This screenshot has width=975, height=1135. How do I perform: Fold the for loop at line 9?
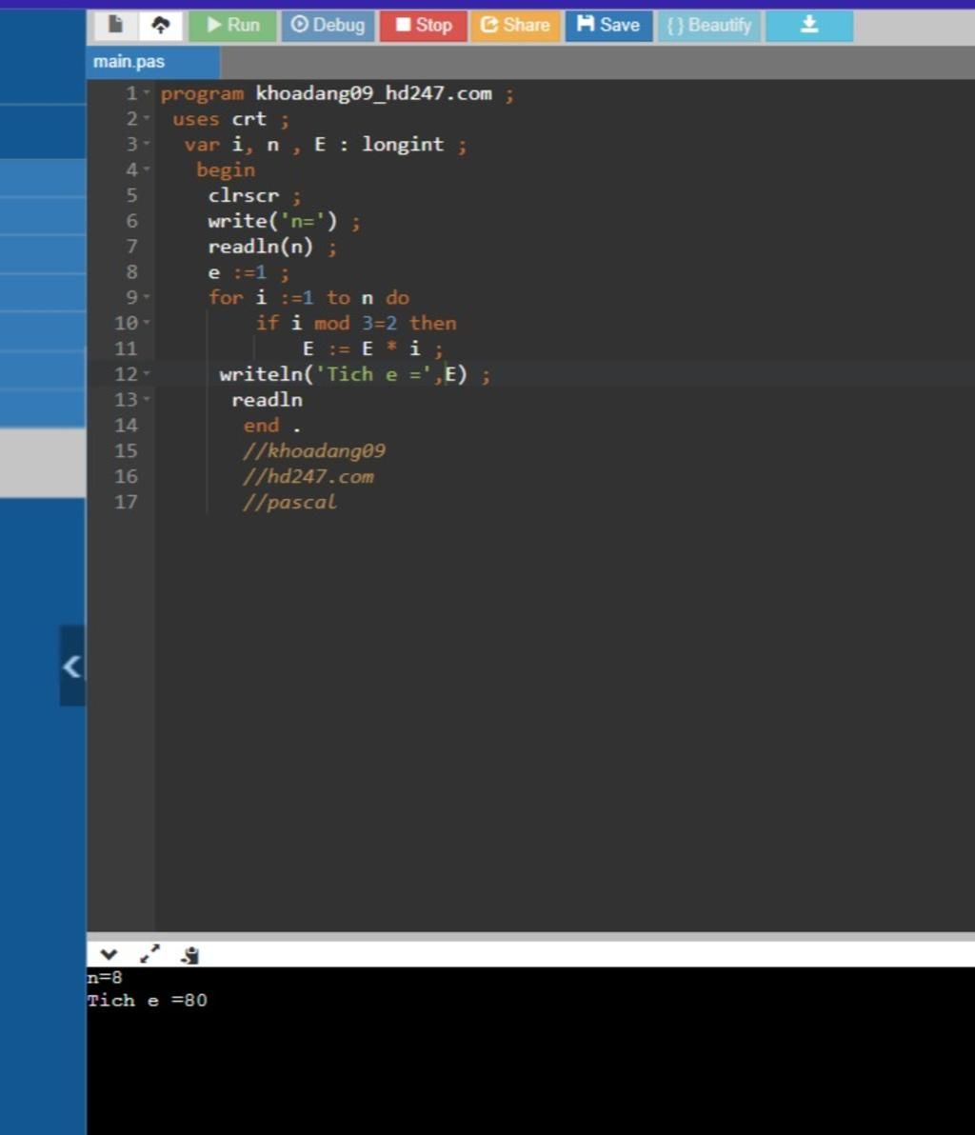(x=147, y=297)
